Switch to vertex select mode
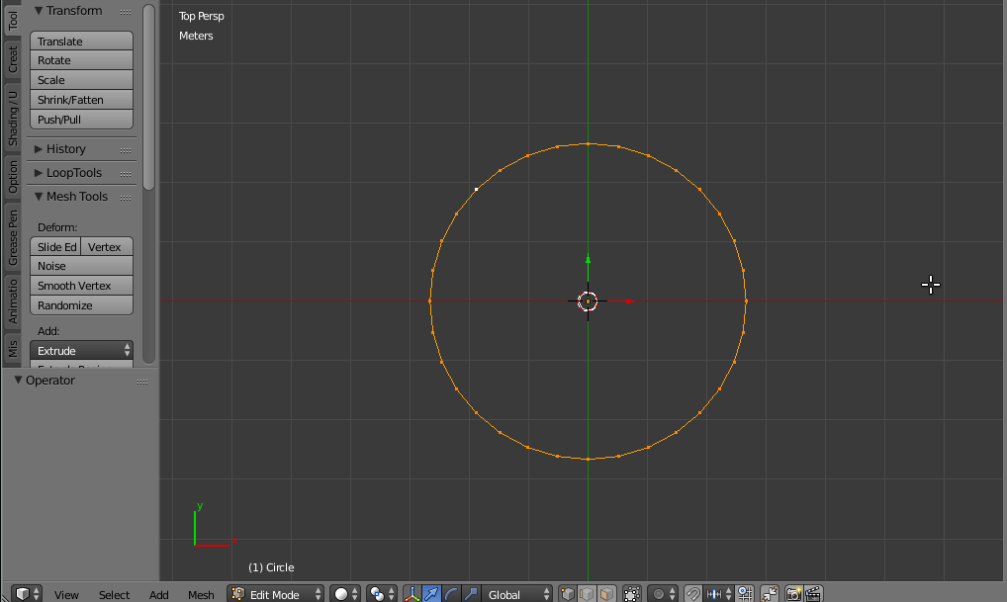This screenshot has width=1007, height=602. (x=568, y=594)
